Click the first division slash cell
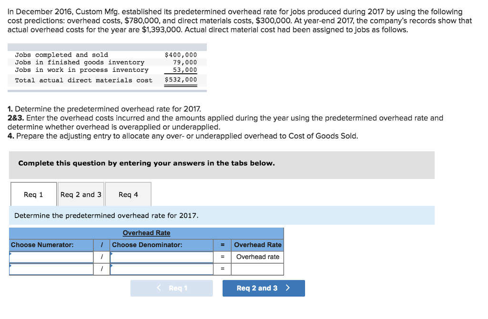Screen dimensions: 488x319 point(101,257)
